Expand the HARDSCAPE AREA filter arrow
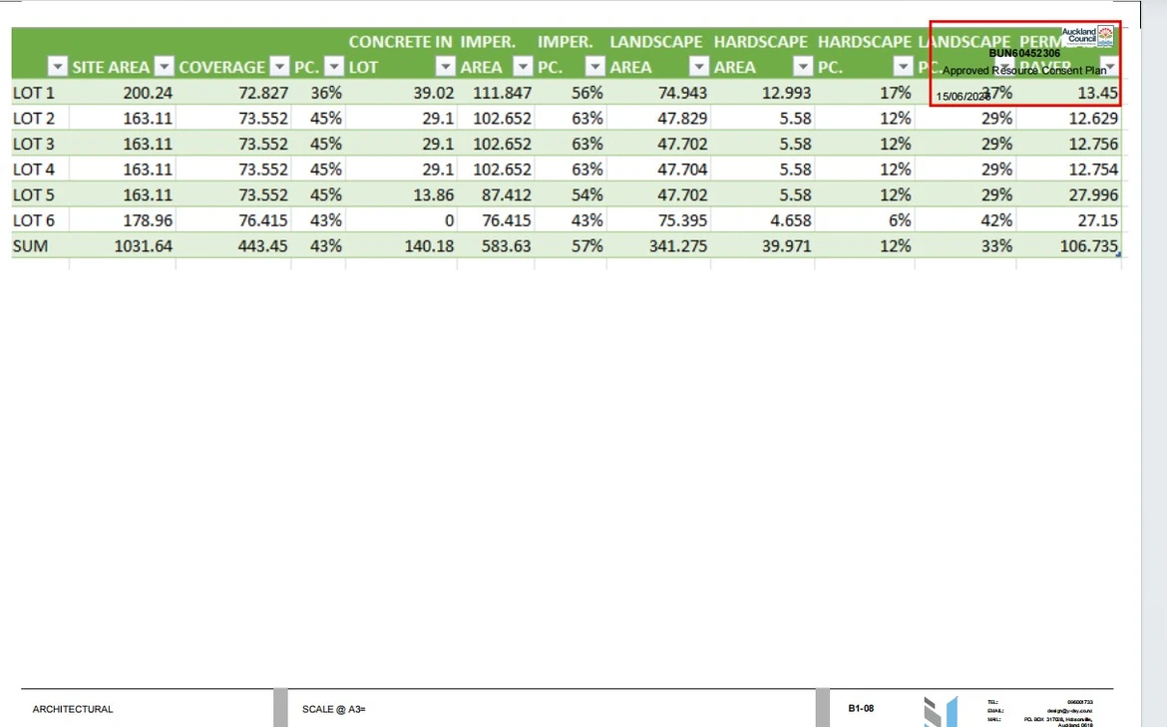This screenshot has width=1167, height=727. point(802,67)
